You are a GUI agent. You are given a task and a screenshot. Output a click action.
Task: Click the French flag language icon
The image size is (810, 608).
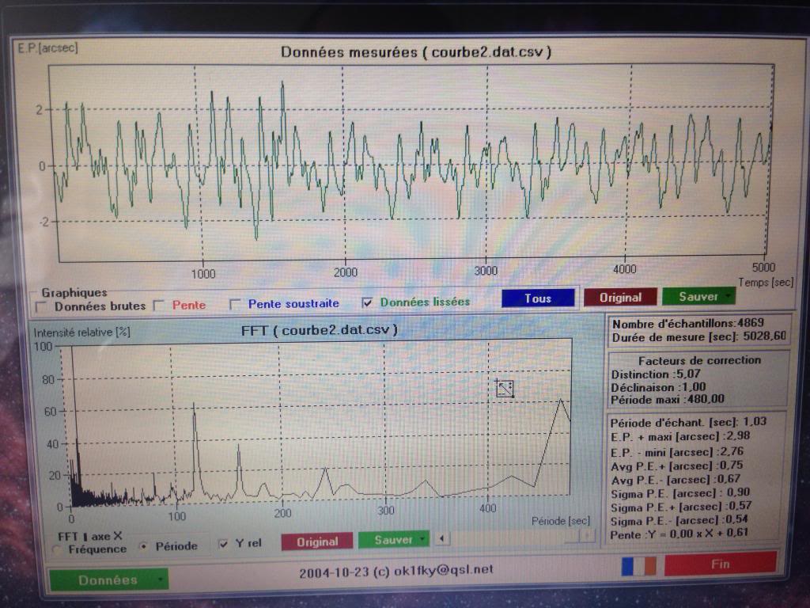pyautogui.click(x=639, y=565)
